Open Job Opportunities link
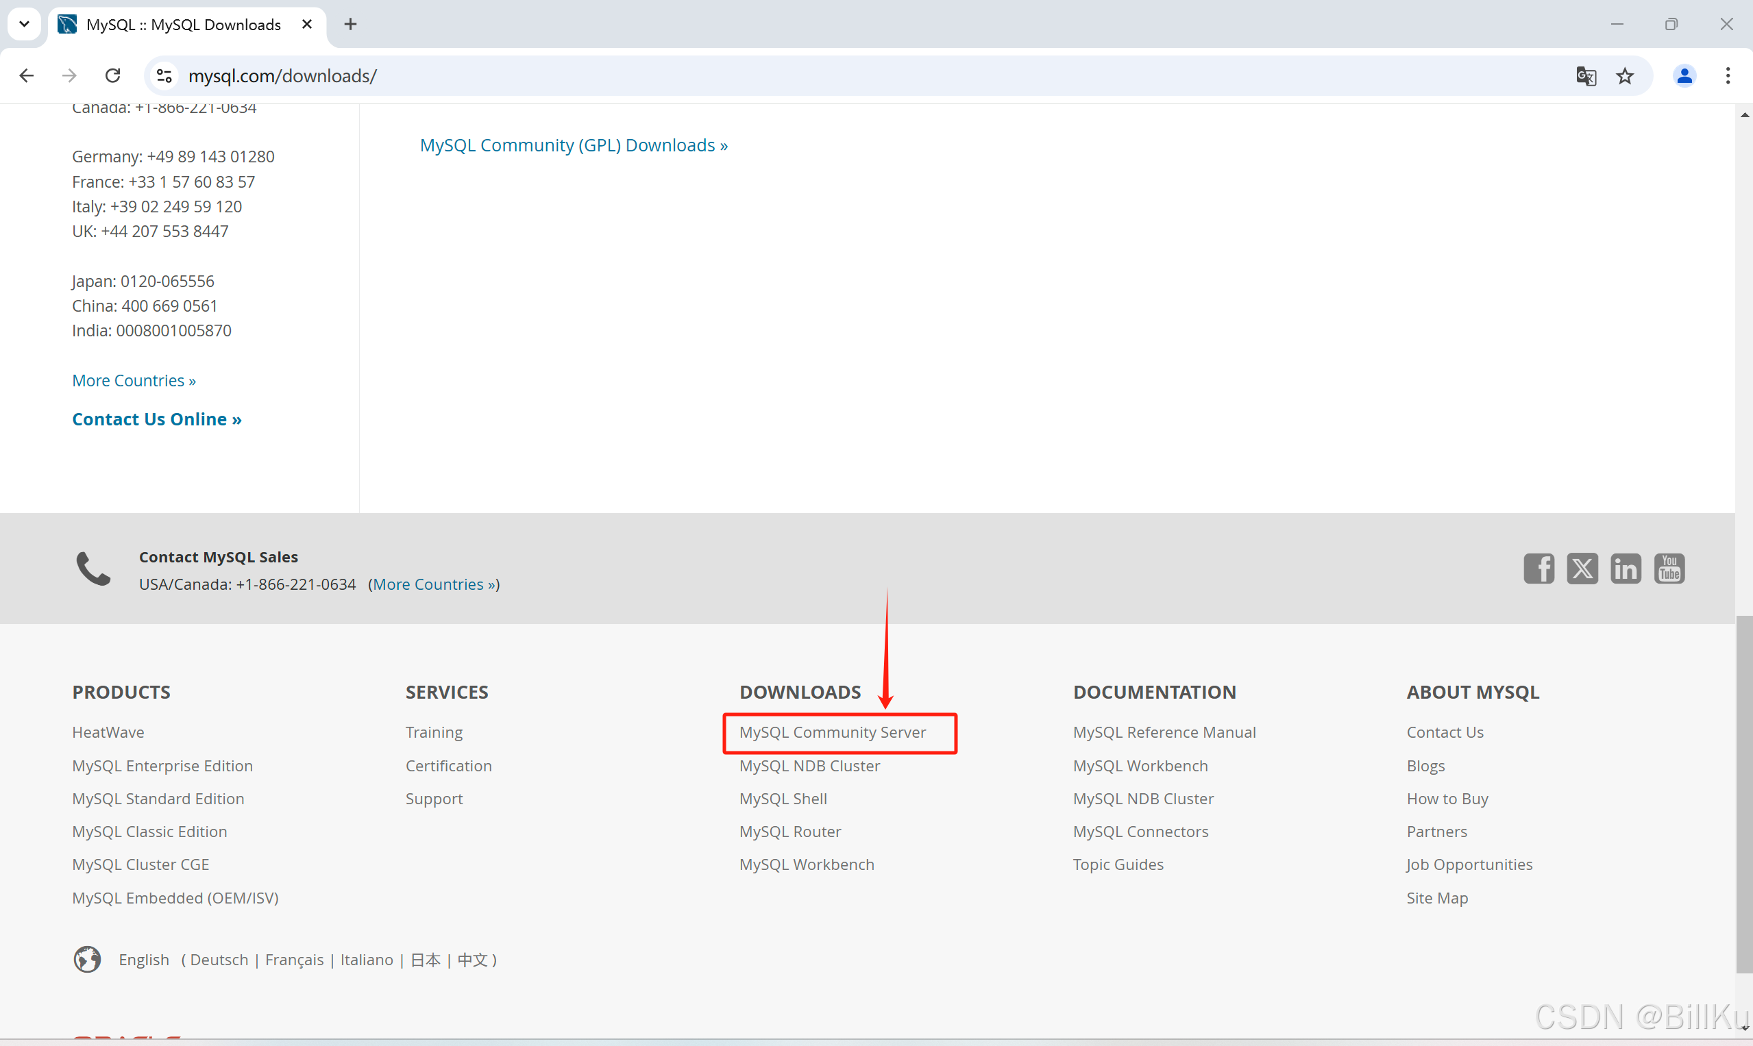 (x=1469, y=865)
